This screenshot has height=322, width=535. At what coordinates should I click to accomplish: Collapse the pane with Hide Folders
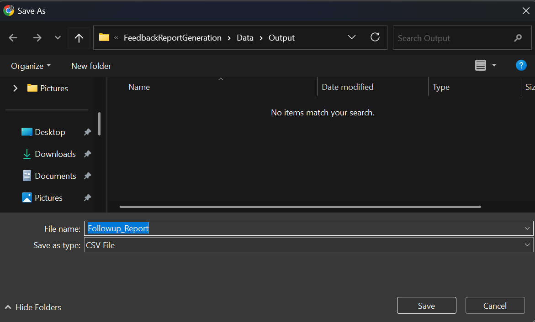[x=33, y=307]
